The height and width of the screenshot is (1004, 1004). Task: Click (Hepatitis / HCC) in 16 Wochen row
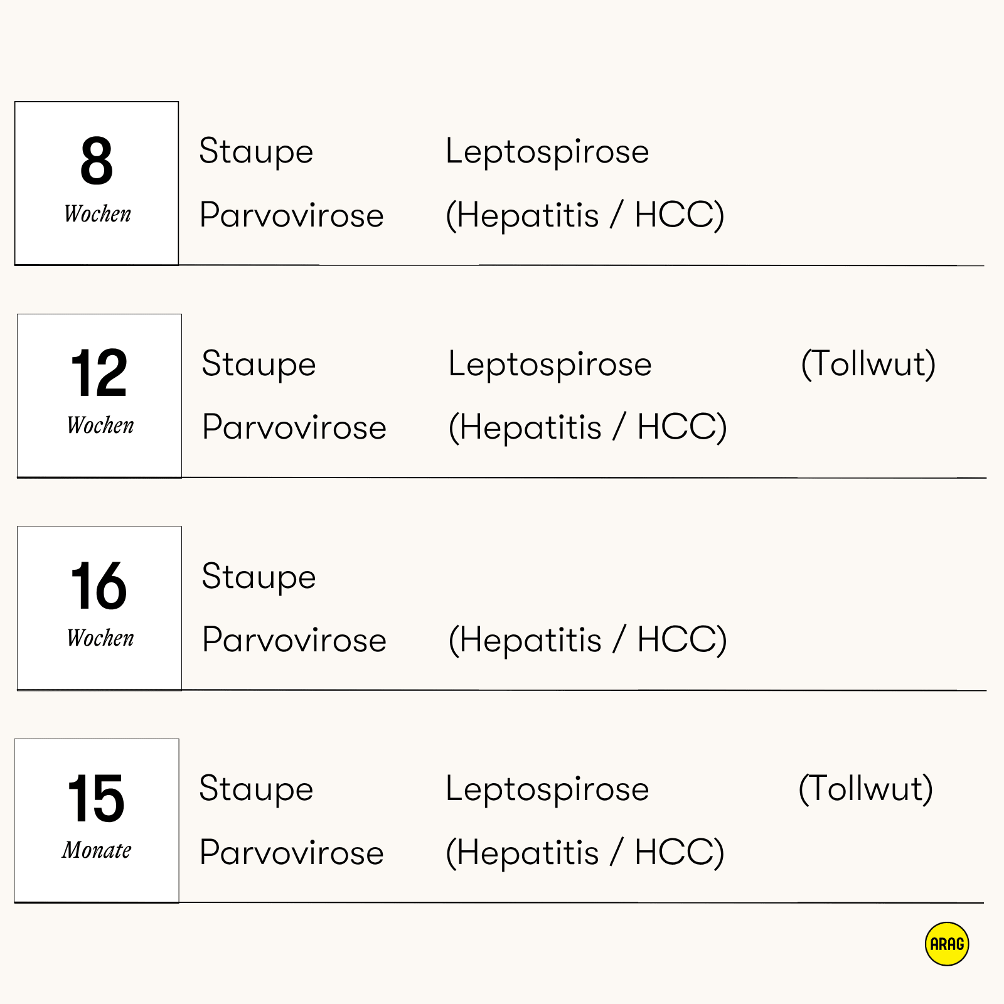[x=587, y=640]
